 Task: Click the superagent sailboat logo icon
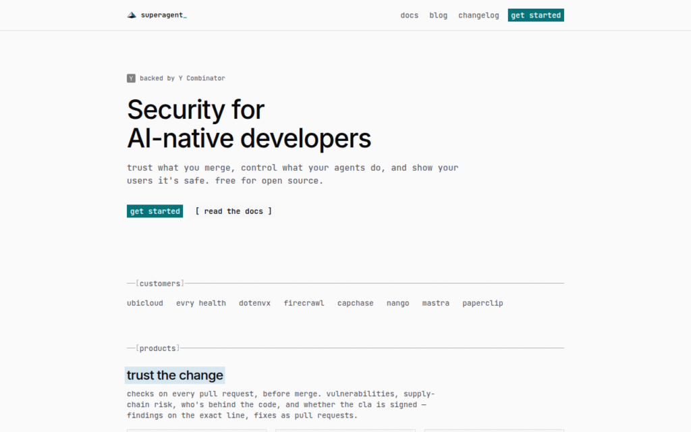tap(132, 15)
